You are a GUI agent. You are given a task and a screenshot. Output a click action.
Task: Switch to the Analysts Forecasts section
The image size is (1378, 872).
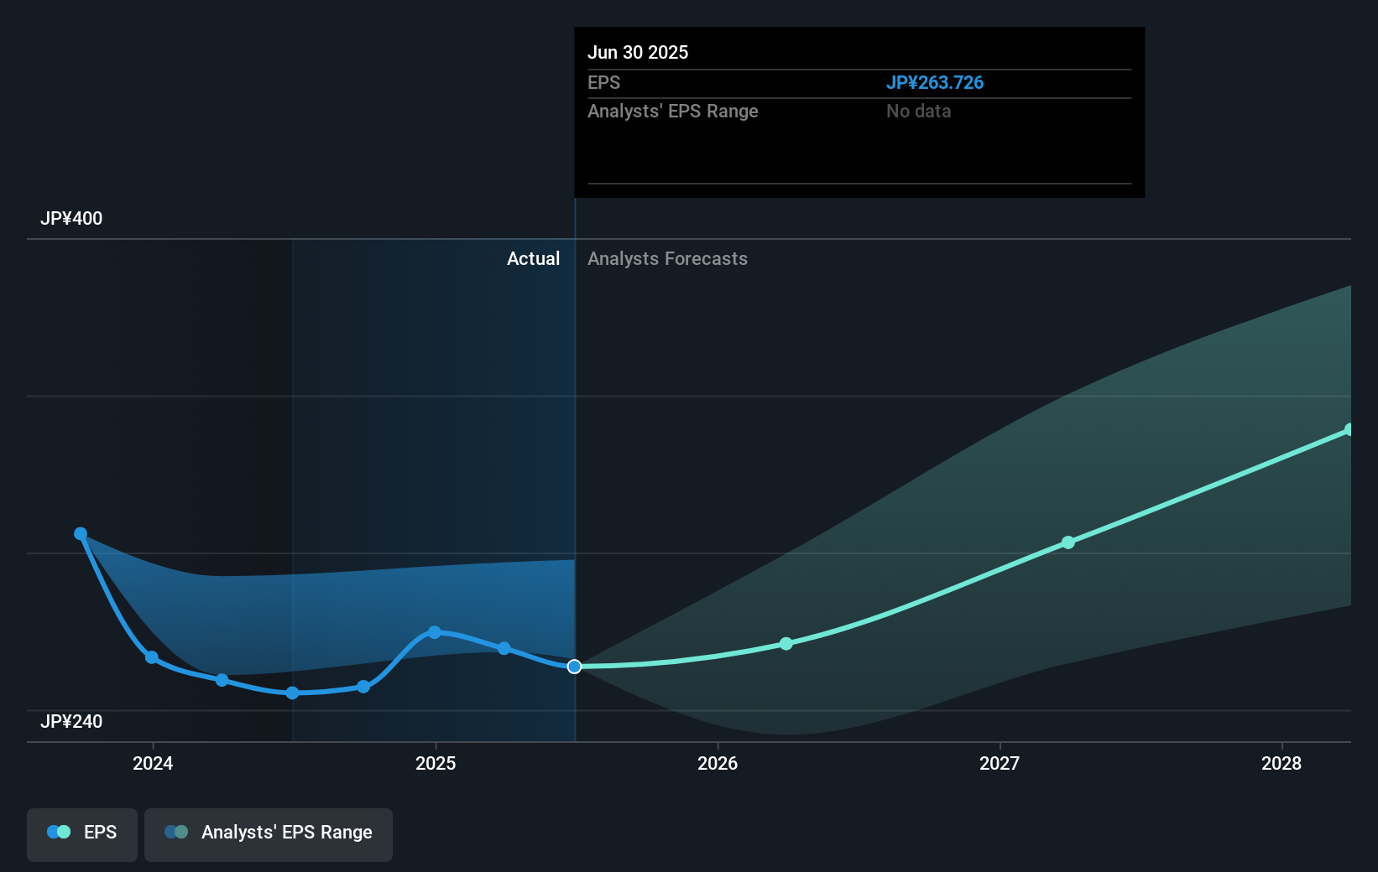pyautogui.click(x=667, y=259)
